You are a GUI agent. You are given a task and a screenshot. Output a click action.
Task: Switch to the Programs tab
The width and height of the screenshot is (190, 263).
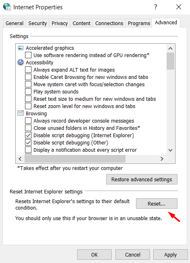pyautogui.click(x=139, y=23)
